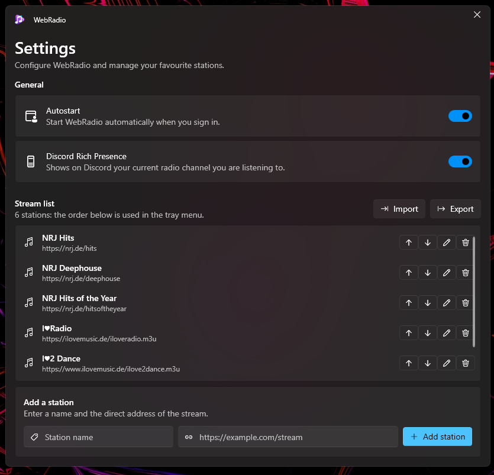Edit the I♥Radio station

[x=447, y=333]
